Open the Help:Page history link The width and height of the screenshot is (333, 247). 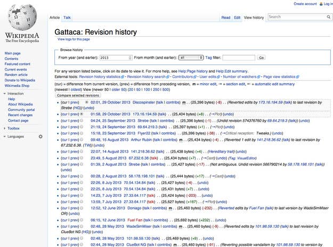point(193,71)
